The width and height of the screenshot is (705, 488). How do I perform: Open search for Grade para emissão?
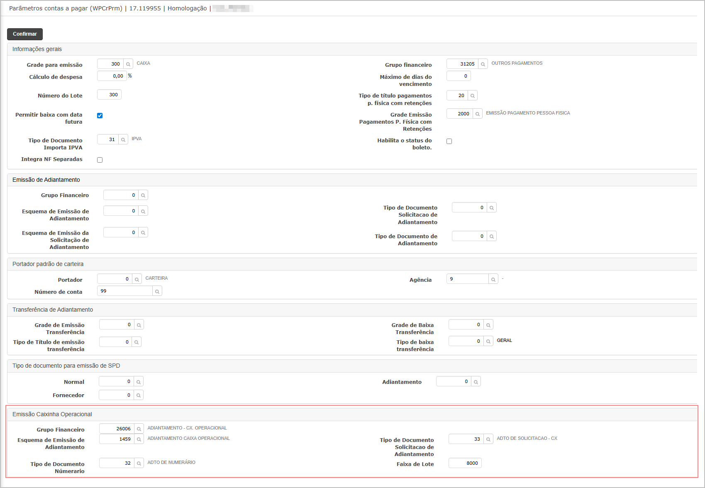coord(128,64)
